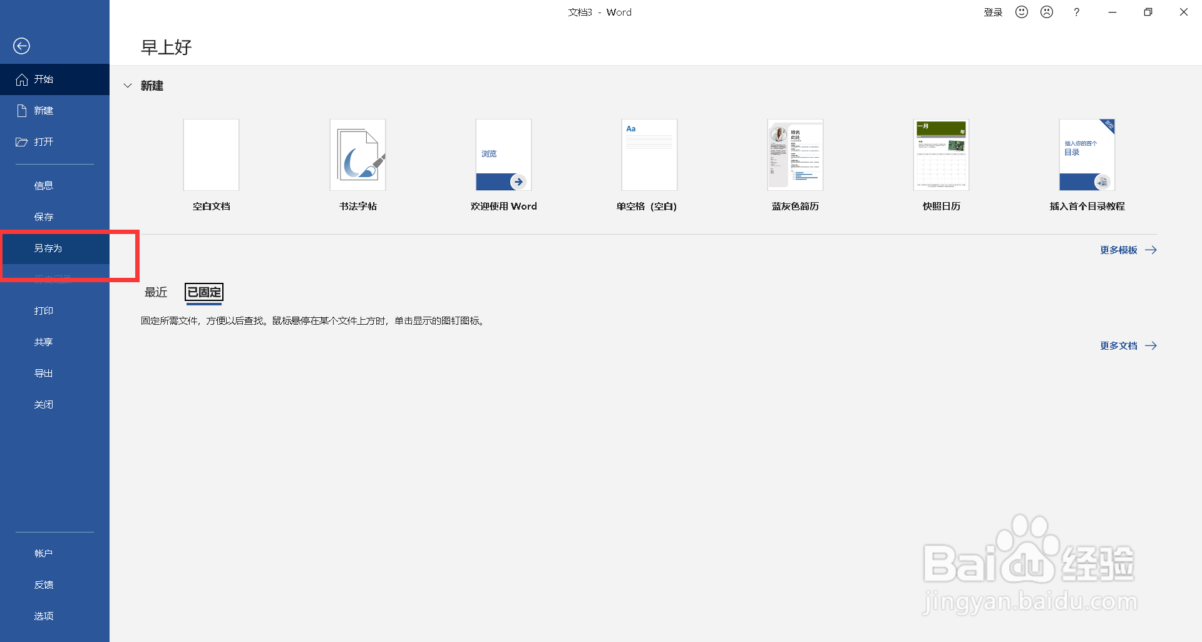Open the 帐户 page
This screenshot has height=642, width=1202.
pyautogui.click(x=54, y=554)
